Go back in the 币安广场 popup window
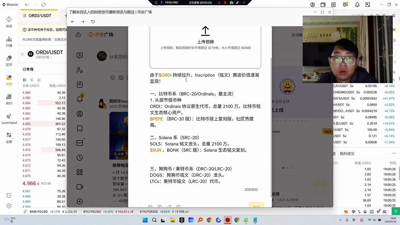The width and height of the screenshot is (400, 225). [x=72, y=22]
